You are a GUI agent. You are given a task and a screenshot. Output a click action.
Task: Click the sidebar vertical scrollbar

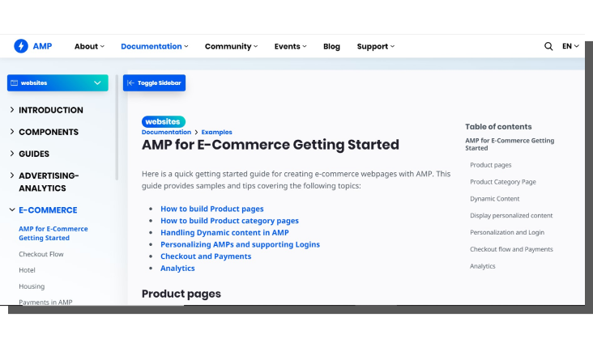point(117,128)
